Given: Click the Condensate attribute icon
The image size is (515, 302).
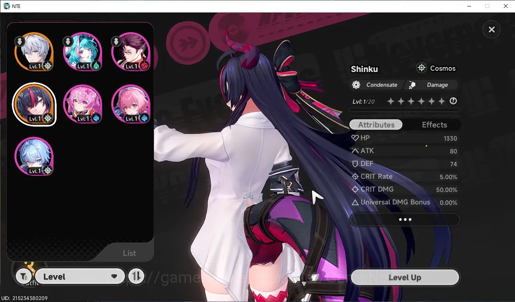Looking at the screenshot, I should pos(356,85).
